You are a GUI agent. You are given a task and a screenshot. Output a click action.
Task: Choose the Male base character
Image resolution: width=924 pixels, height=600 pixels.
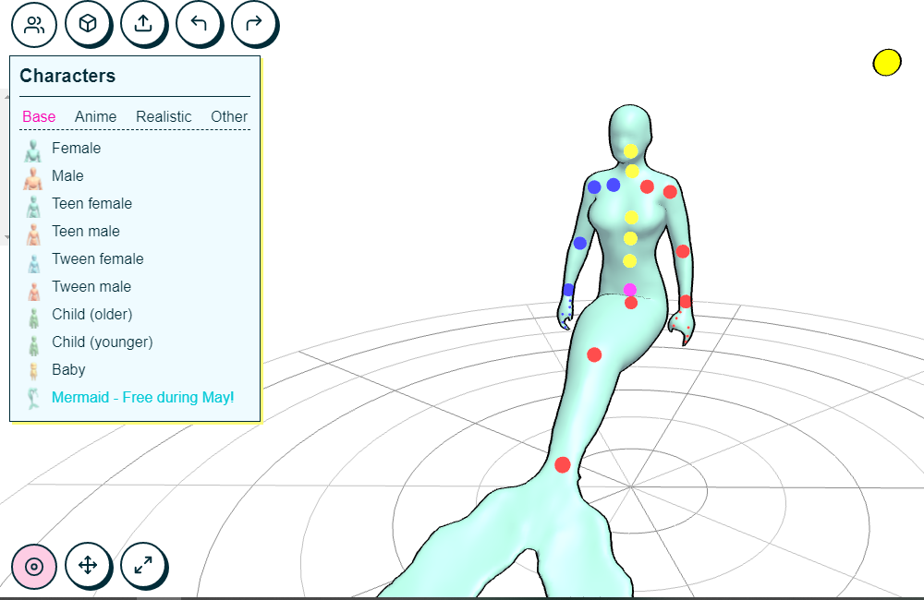click(67, 176)
